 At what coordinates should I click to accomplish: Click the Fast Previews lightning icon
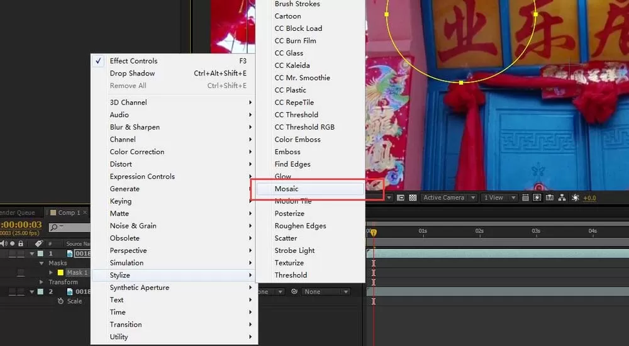(x=537, y=198)
